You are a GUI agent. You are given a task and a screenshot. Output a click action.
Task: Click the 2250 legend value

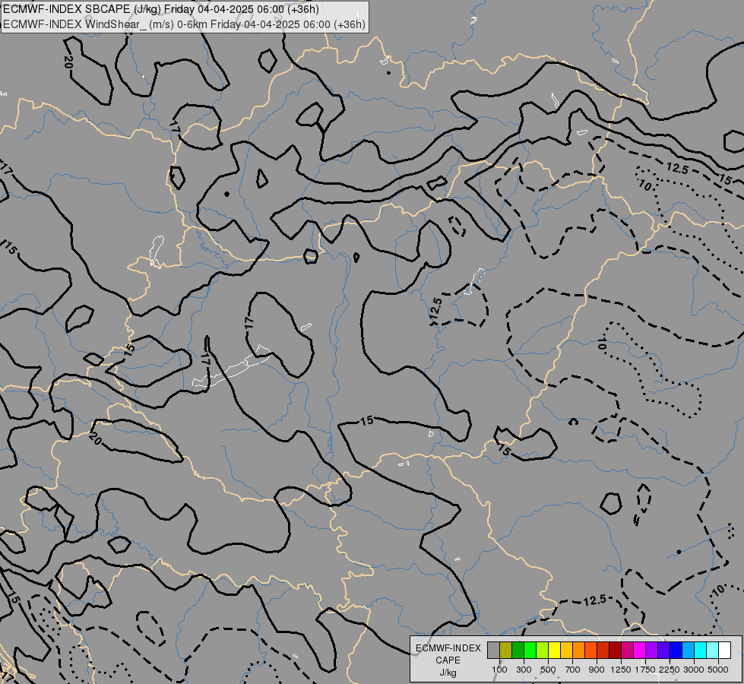click(x=669, y=670)
